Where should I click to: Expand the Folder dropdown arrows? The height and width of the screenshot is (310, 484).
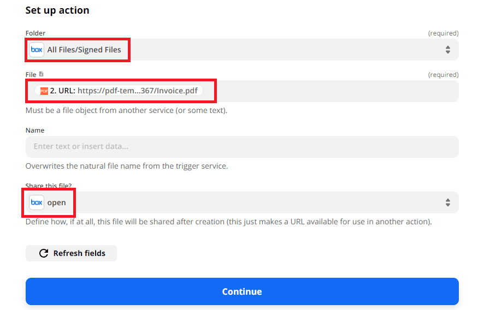[x=447, y=50]
